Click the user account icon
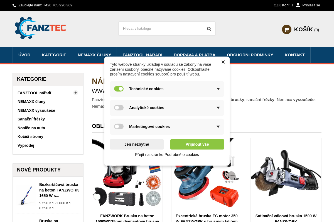Image resolution: width=334 pixels, height=222 pixels. [x=298, y=5]
